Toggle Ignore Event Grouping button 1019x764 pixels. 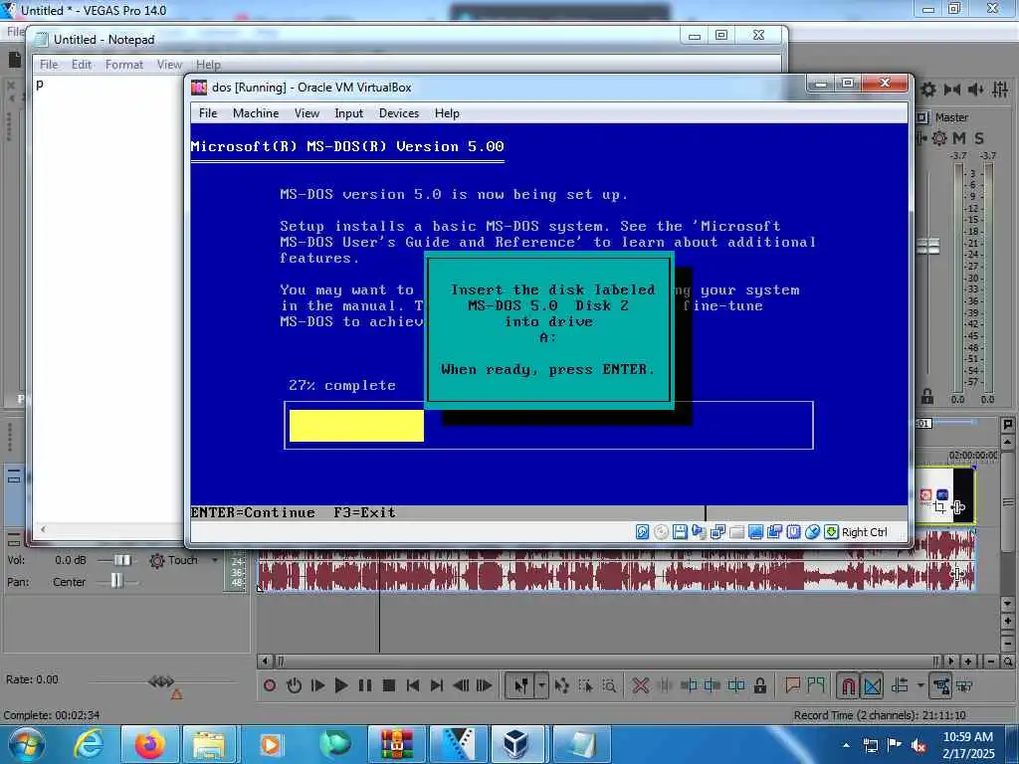(x=964, y=685)
